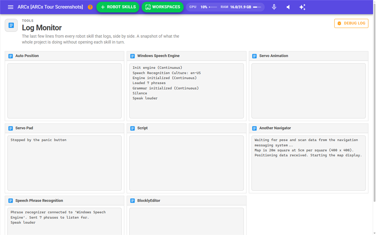Click the RAM usage meter
The image size is (376, 235).
tap(241, 7)
